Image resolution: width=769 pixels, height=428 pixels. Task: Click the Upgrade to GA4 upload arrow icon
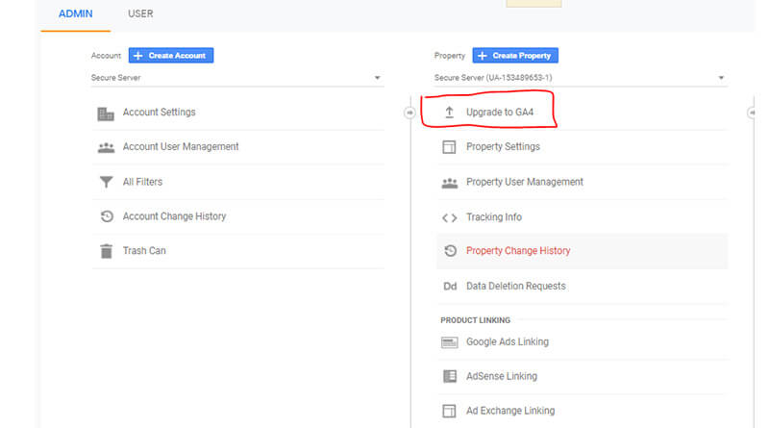coord(449,113)
